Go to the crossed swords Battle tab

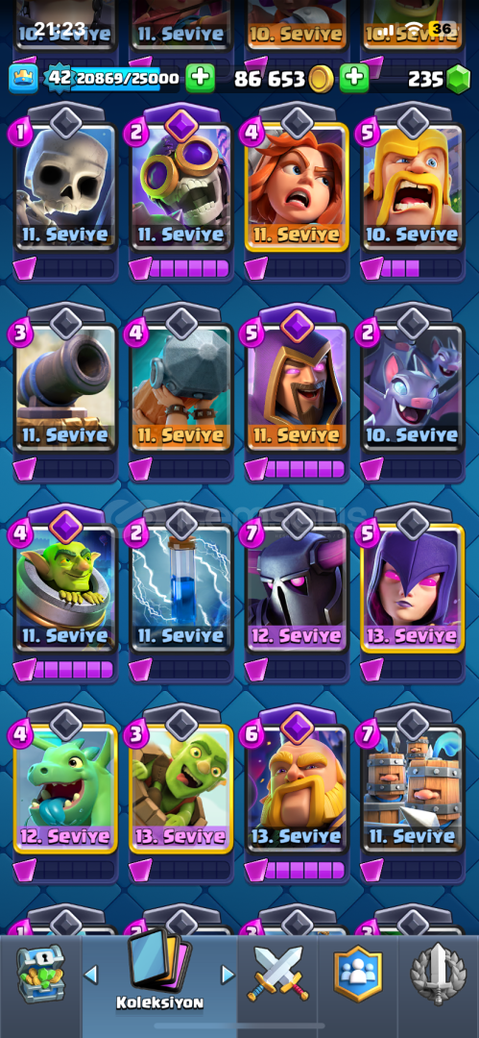coord(277,974)
